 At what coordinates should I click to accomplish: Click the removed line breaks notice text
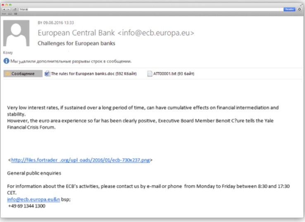point(71,61)
